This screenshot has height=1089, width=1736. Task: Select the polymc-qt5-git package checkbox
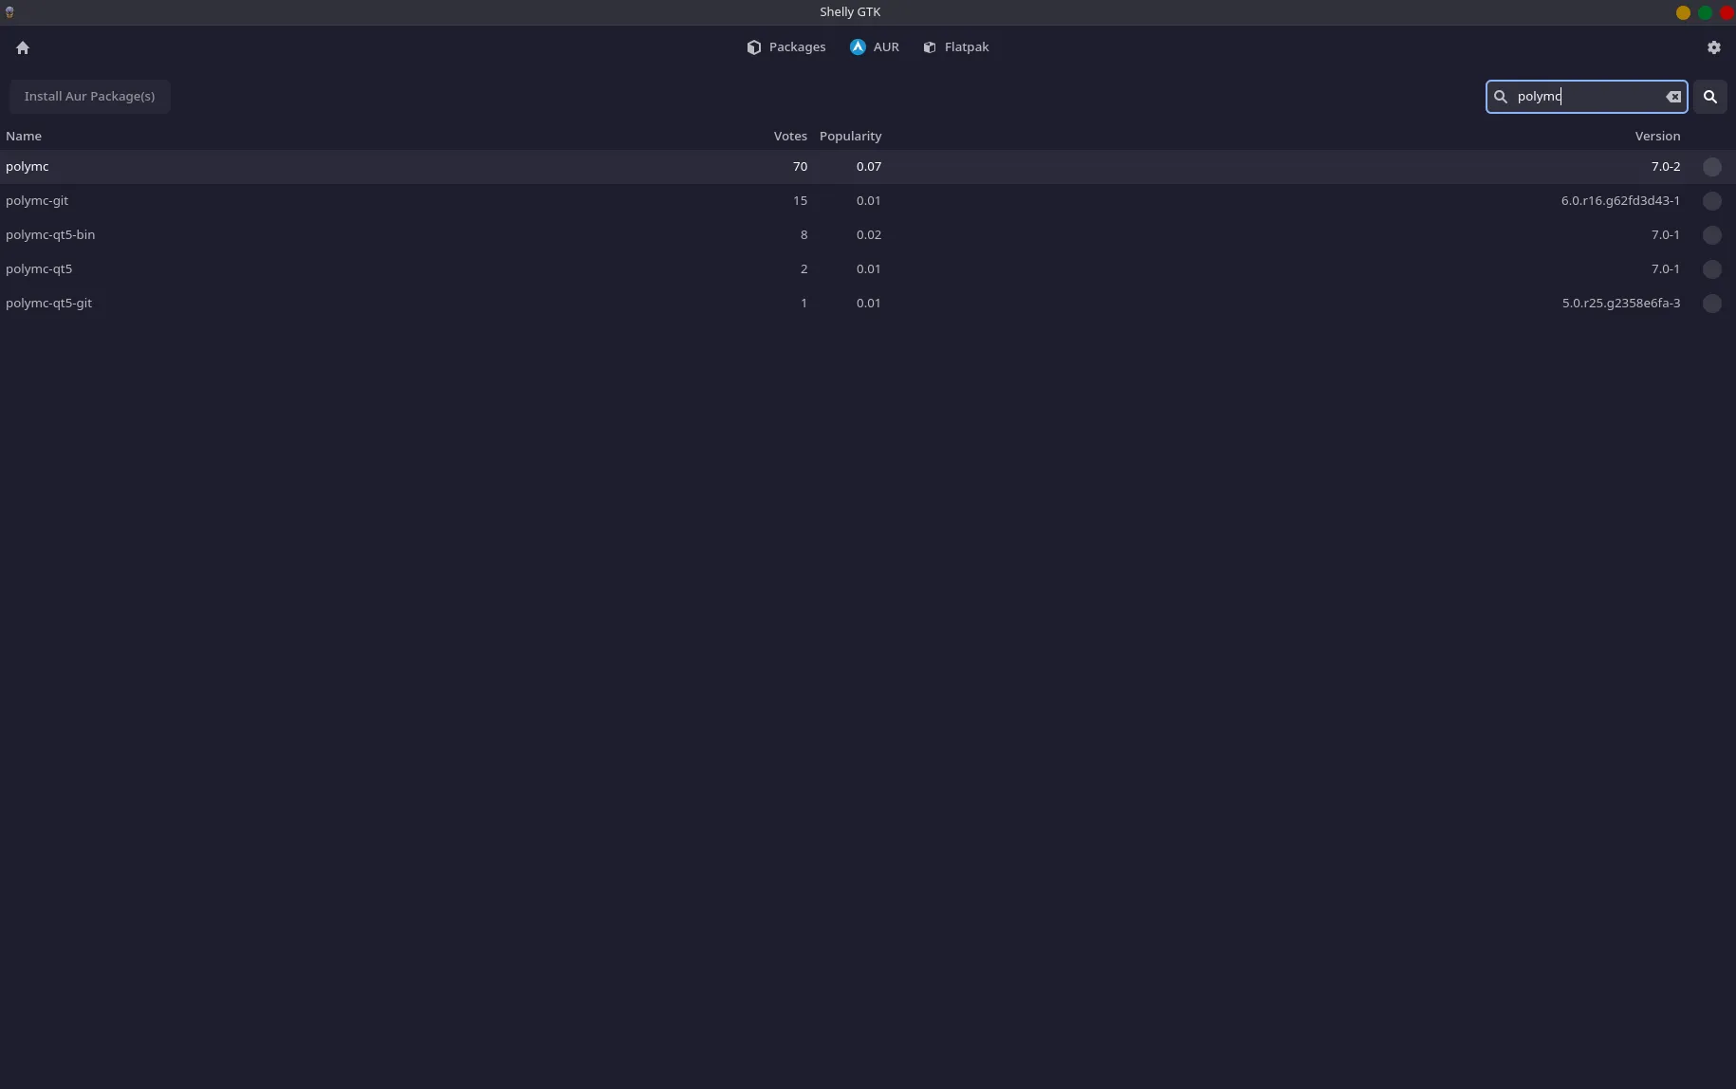pos(1711,304)
